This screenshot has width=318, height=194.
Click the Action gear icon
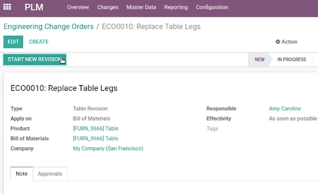click(x=277, y=42)
